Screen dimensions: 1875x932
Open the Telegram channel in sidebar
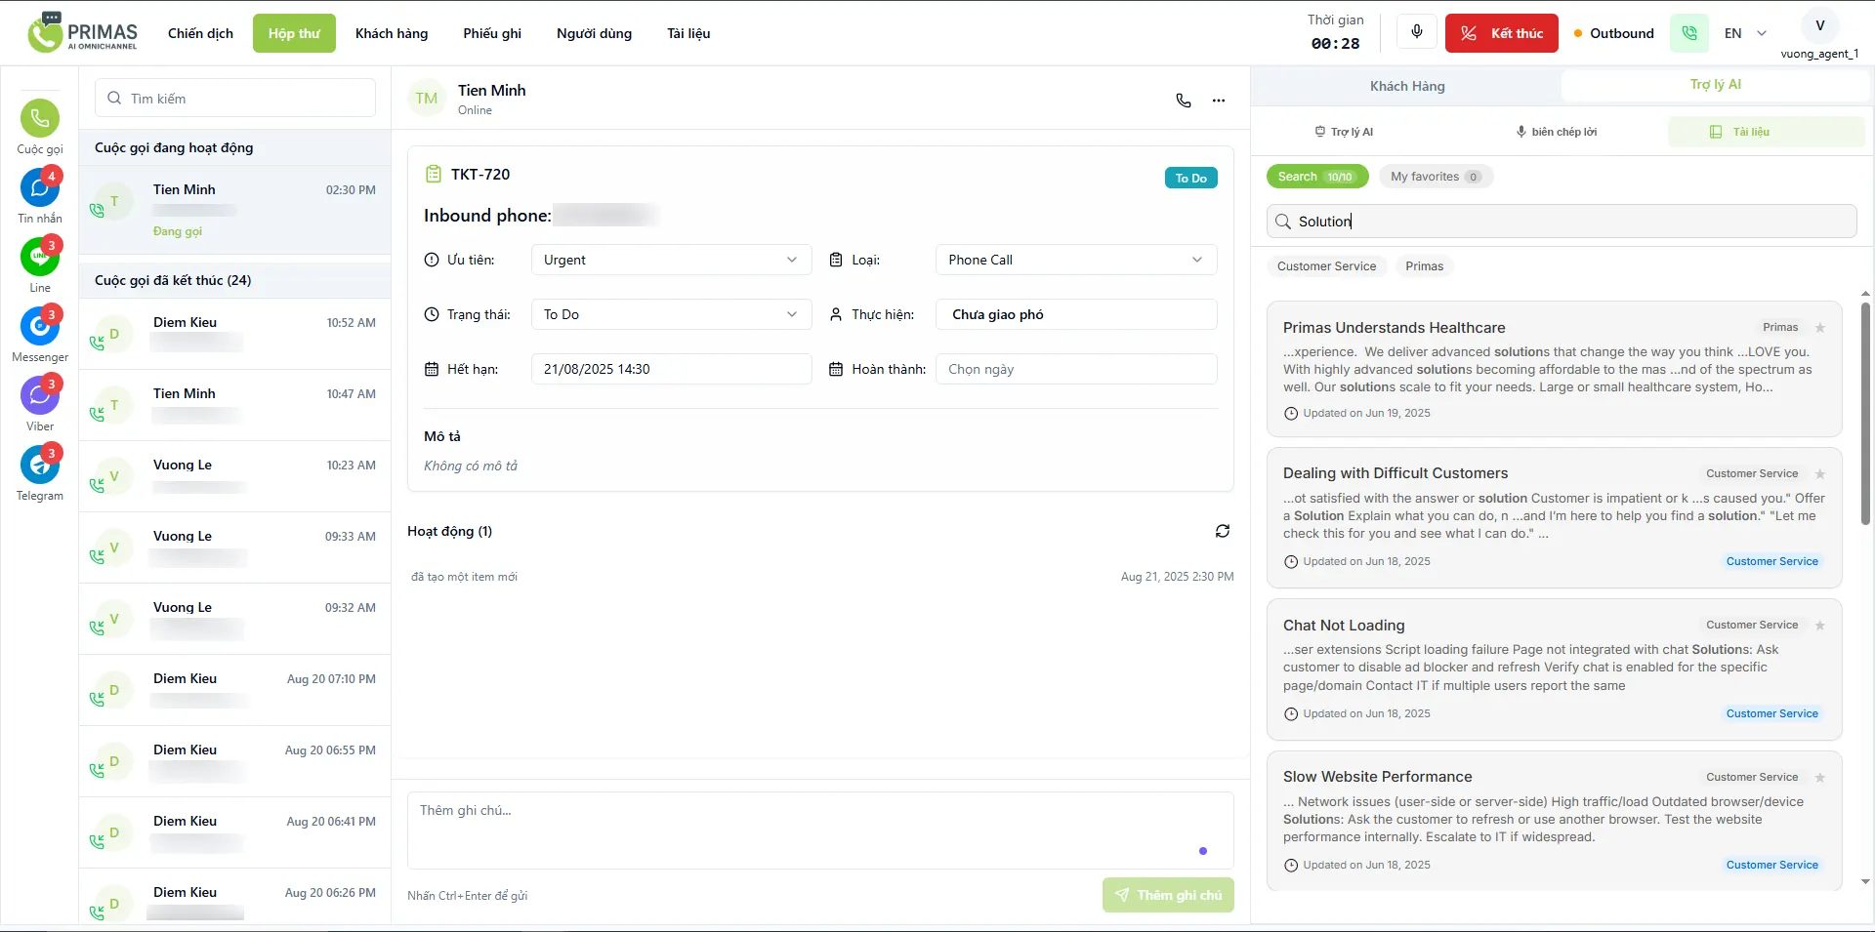coord(39,466)
